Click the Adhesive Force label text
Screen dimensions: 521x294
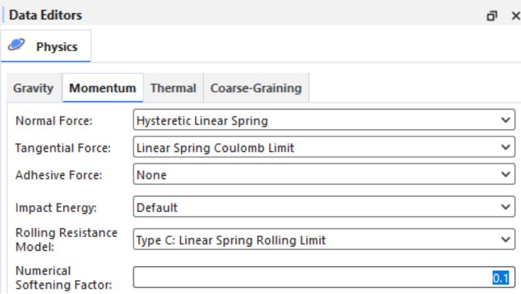(x=59, y=175)
